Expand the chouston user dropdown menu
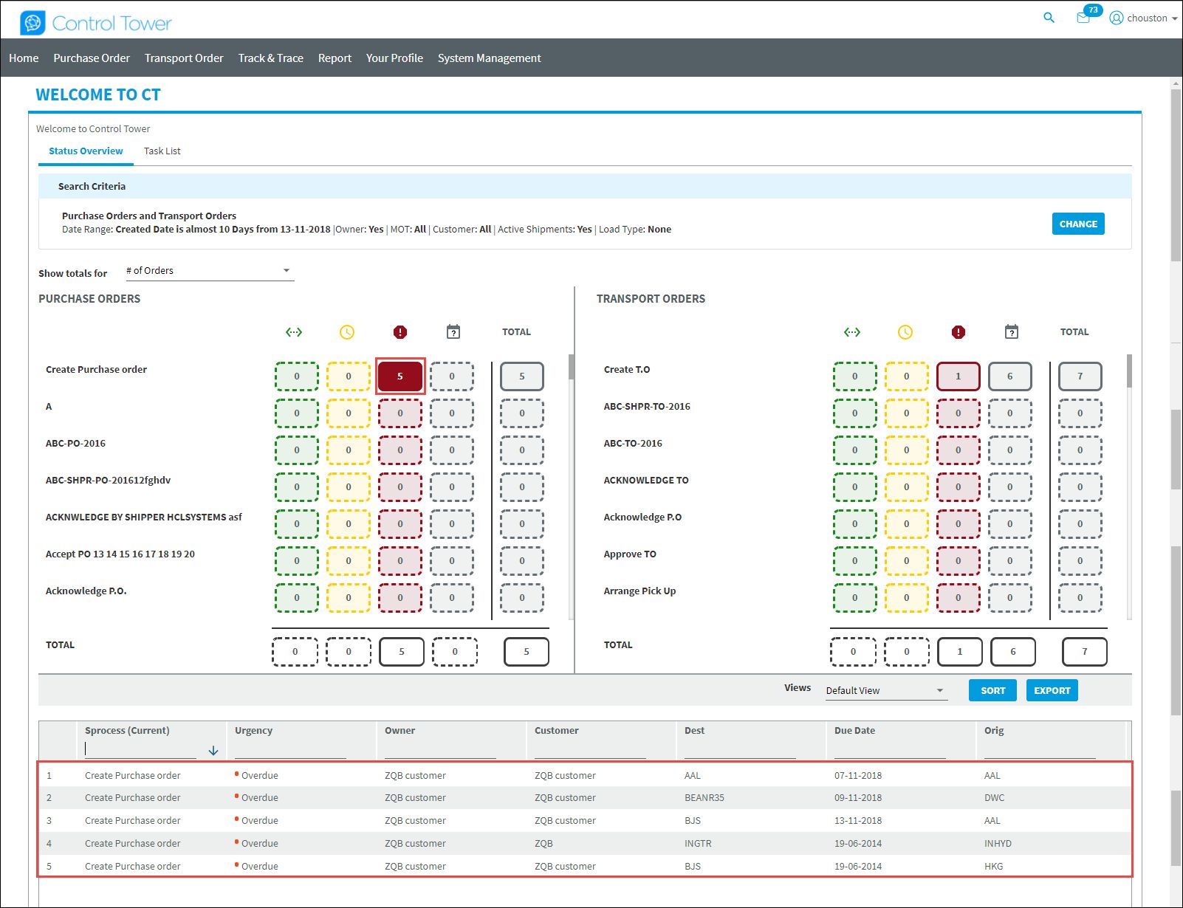 1174,18
